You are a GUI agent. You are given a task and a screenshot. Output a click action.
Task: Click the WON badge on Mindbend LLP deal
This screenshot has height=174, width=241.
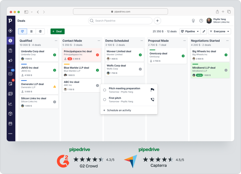199,75
